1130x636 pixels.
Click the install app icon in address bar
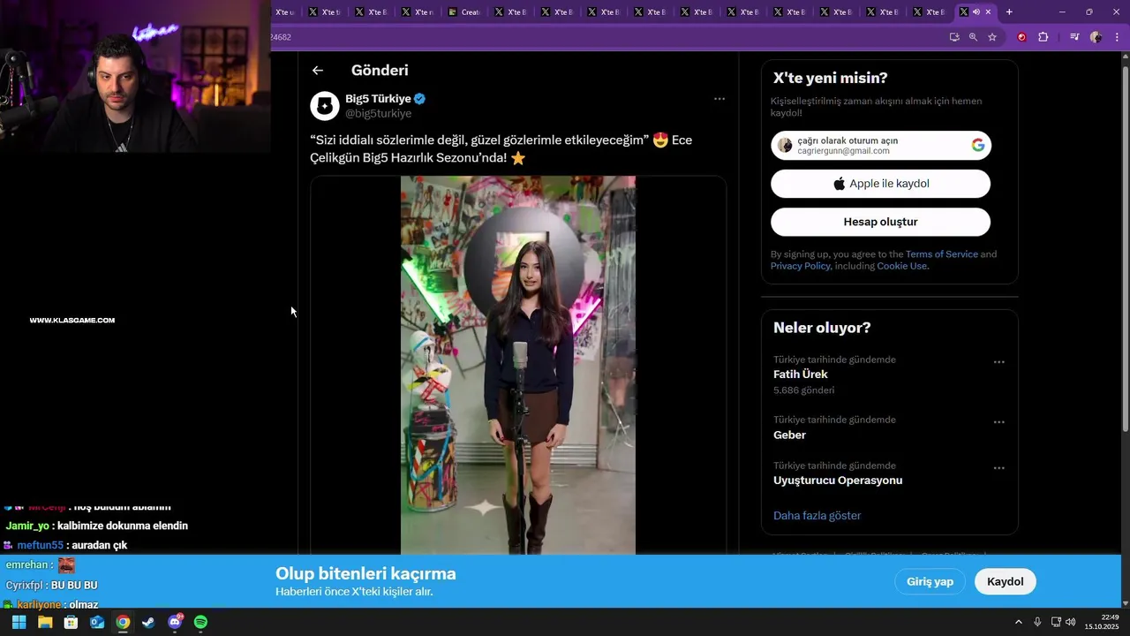(954, 37)
